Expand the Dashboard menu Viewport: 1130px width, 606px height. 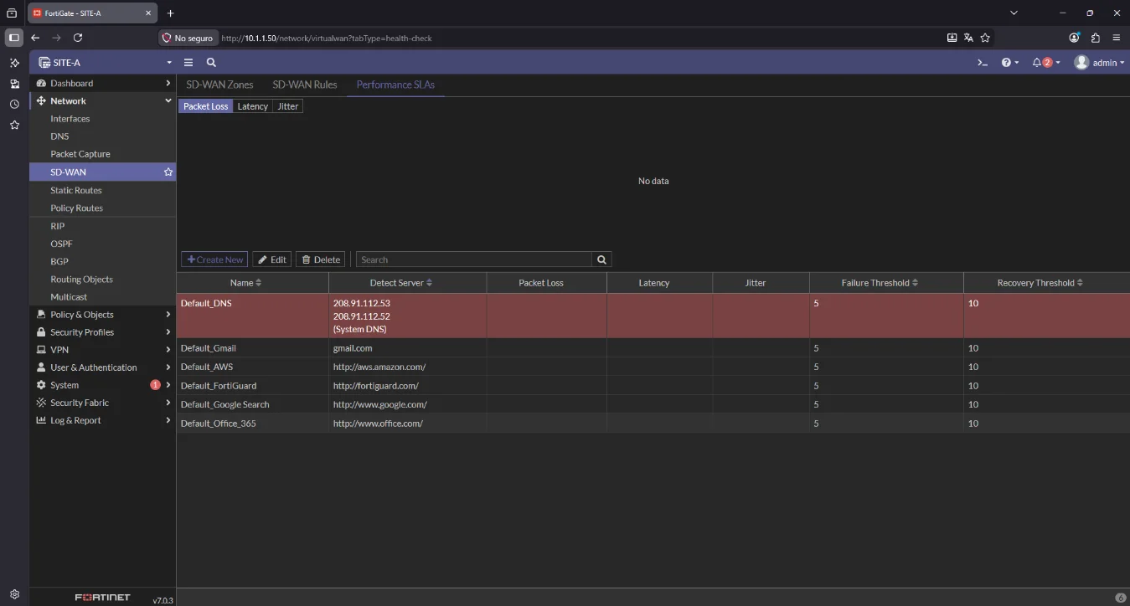tap(103, 83)
